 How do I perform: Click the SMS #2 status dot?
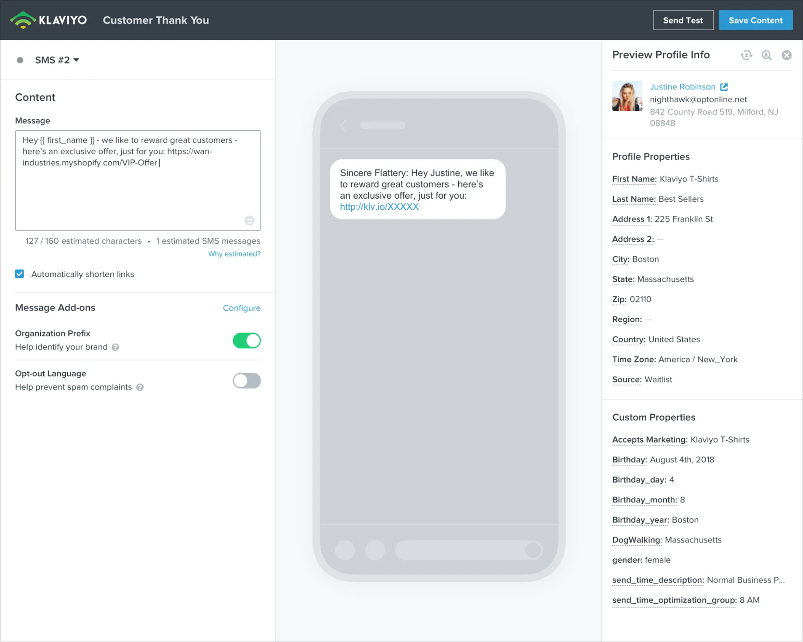20,60
